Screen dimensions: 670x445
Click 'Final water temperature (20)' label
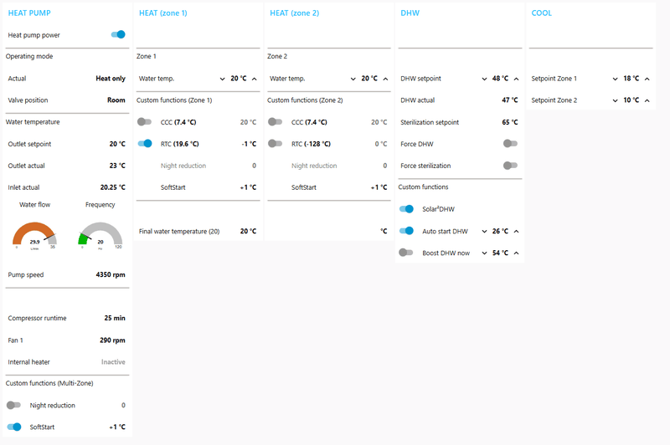pyautogui.click(x=179, y=231)
